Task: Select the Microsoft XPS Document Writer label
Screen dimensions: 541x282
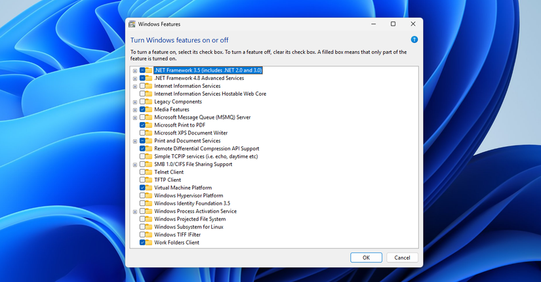Action: point(191,133)
